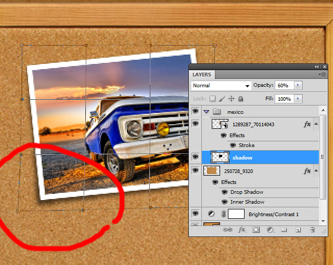This screenshot has width=333, height=265.
Task: Toggle visibility of Drop Shadow effect
Action: click(x=225, y=192)
